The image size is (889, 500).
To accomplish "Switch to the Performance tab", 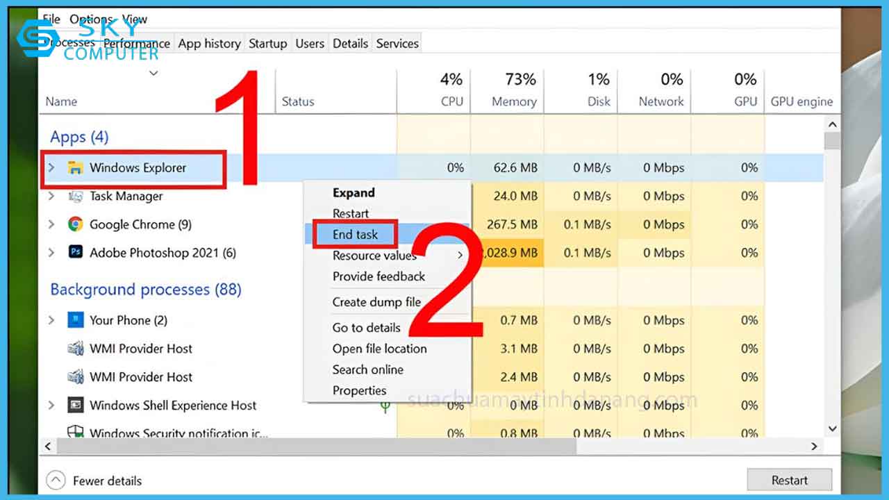I will pyautogui.click(x=137, y=43).
